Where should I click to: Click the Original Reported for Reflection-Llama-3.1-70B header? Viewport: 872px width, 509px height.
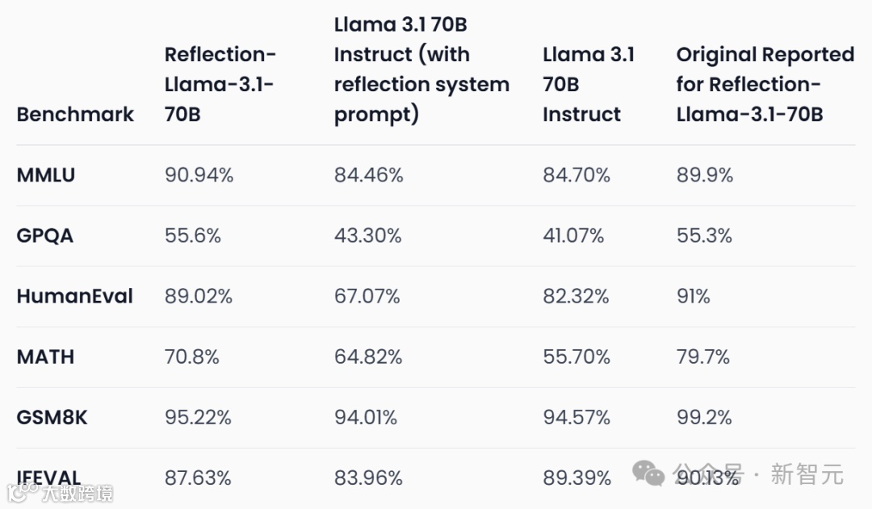tap(765, 84)
